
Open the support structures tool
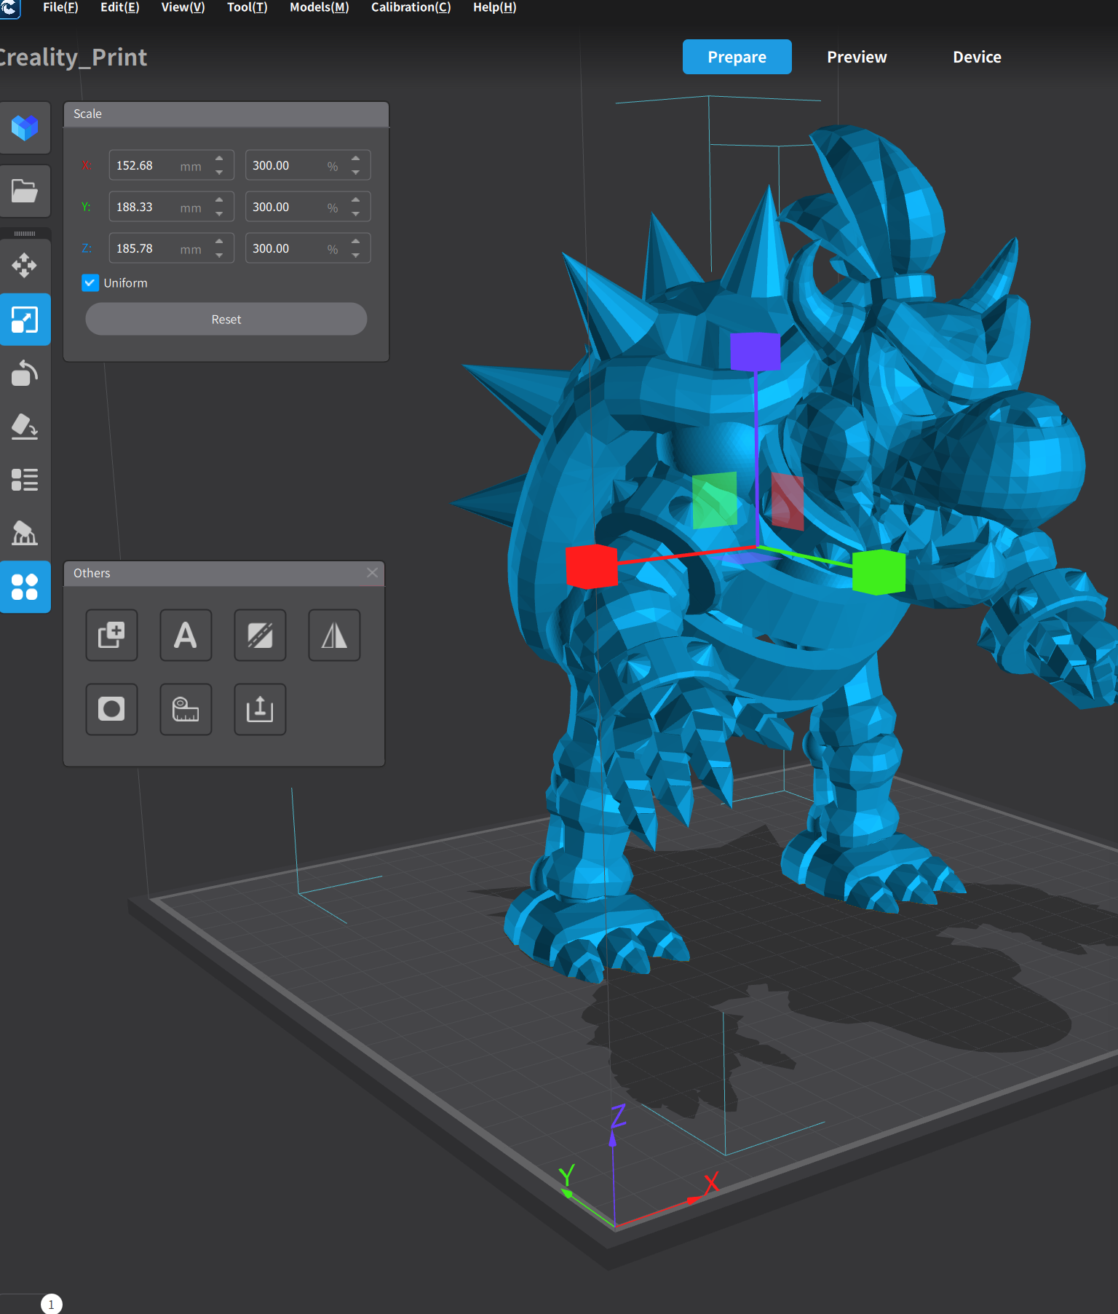(x=24, y=534)
